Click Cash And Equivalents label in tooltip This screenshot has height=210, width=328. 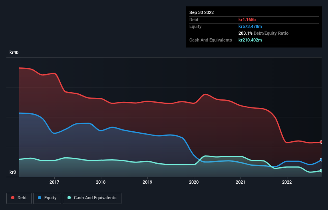pyautogui.click(x=211, y=40)
